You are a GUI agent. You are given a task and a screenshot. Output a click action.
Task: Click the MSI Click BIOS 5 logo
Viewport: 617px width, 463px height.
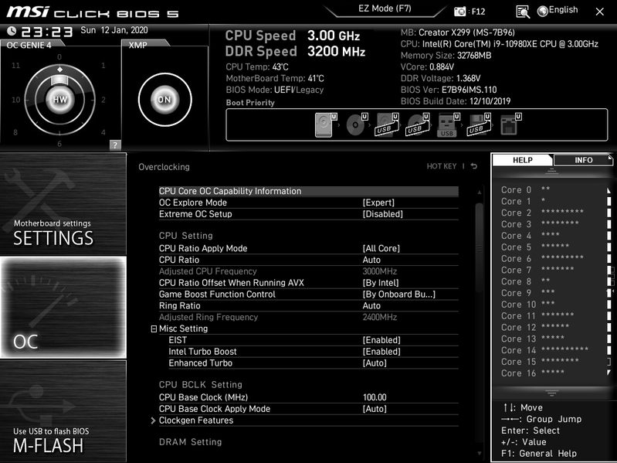click(93, 12)
